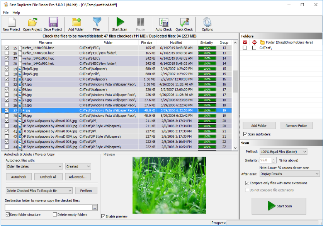The image size is (323, 226).
Task: Sort by File size column header
Action: pyautogui.click(x=147, y=43)
